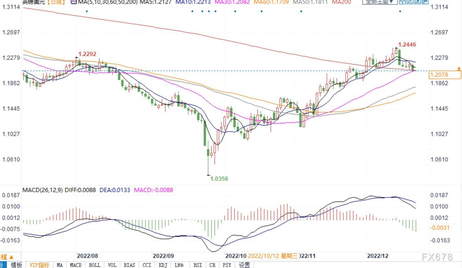The height and width of the screenshot is (268, 462).
Task: Click the 2022/09 date axis label
Action: click(x=163, y=256)
